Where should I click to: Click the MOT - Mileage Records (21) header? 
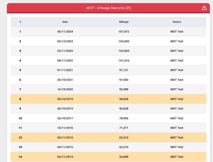click(x=108, y=8)
